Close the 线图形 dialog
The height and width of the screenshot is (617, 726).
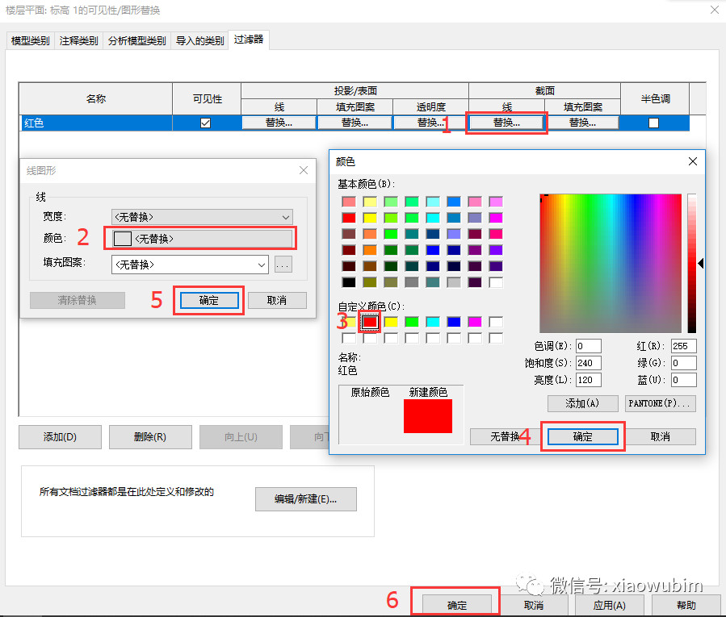coord(304,170)
